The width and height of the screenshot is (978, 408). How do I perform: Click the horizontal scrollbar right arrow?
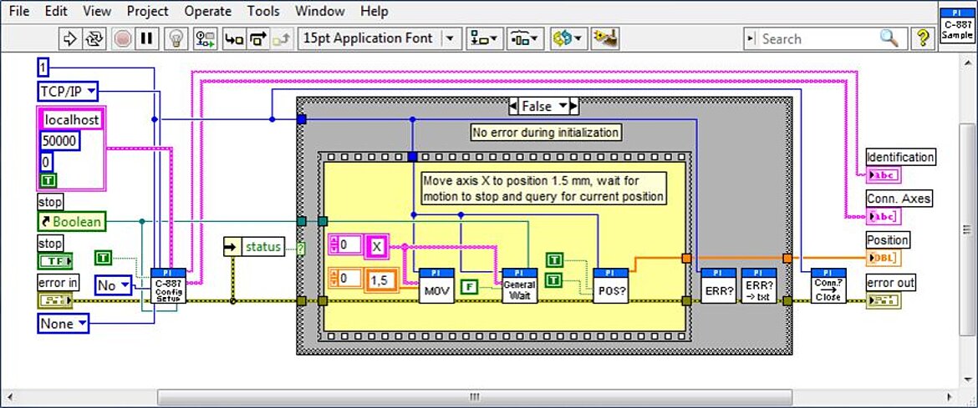tap(950, 397)
